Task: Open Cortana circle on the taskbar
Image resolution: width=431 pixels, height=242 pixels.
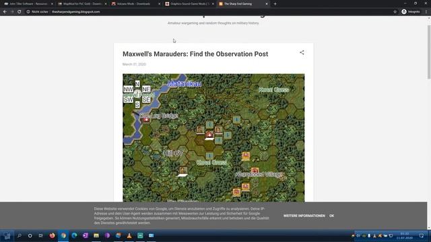Action: click(x=30, y=236)
